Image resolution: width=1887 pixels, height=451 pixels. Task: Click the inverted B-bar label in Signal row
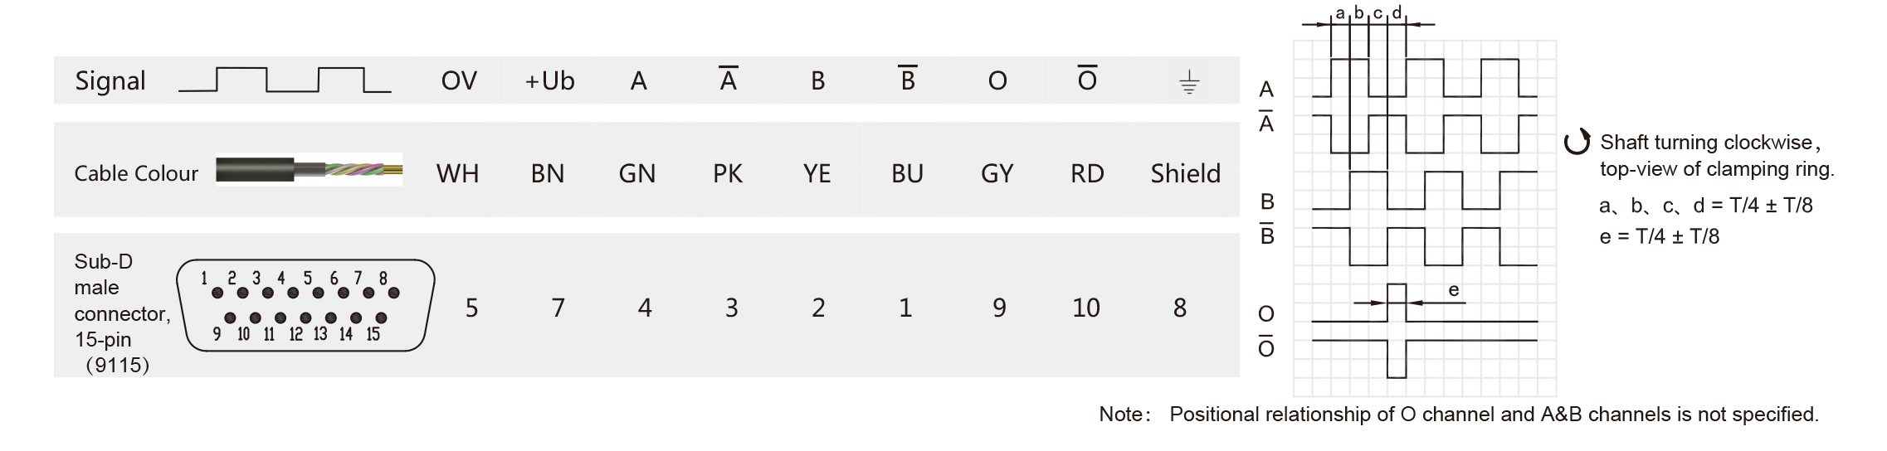coord(908,79)
